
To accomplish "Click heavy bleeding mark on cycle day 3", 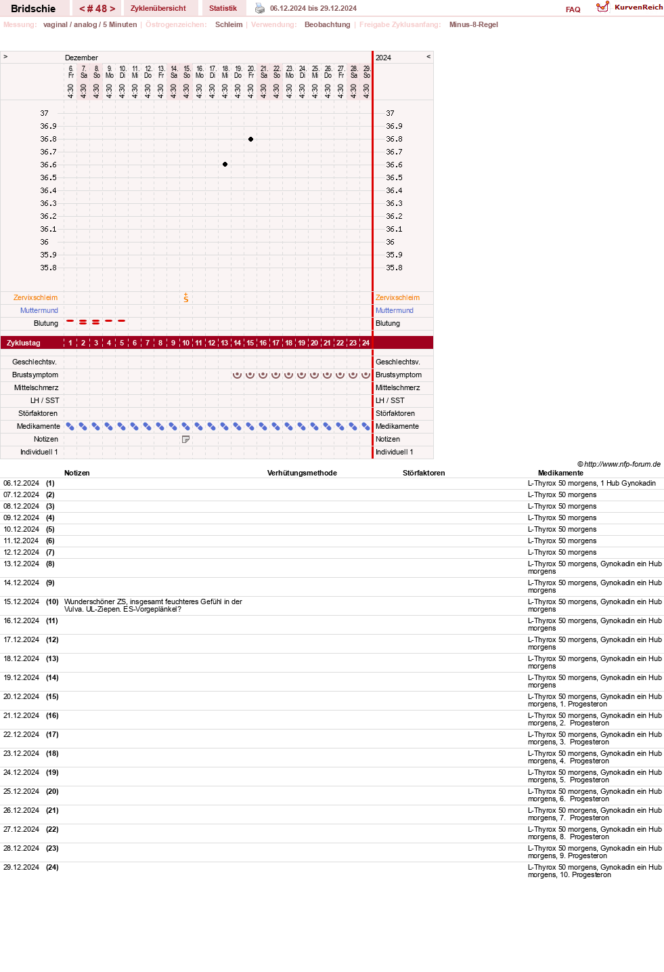I will click(96, 322).
